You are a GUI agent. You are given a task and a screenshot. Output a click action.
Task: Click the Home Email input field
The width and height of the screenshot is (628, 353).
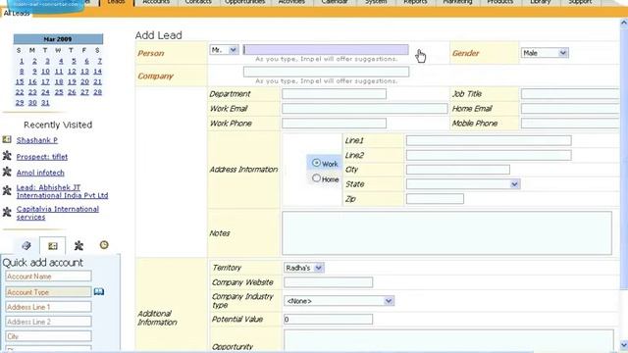(x=570, y=109)
